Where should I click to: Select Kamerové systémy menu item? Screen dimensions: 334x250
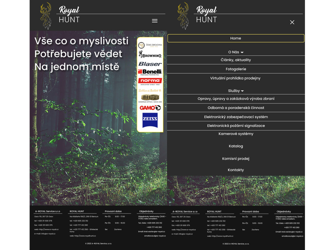(236, 134)
